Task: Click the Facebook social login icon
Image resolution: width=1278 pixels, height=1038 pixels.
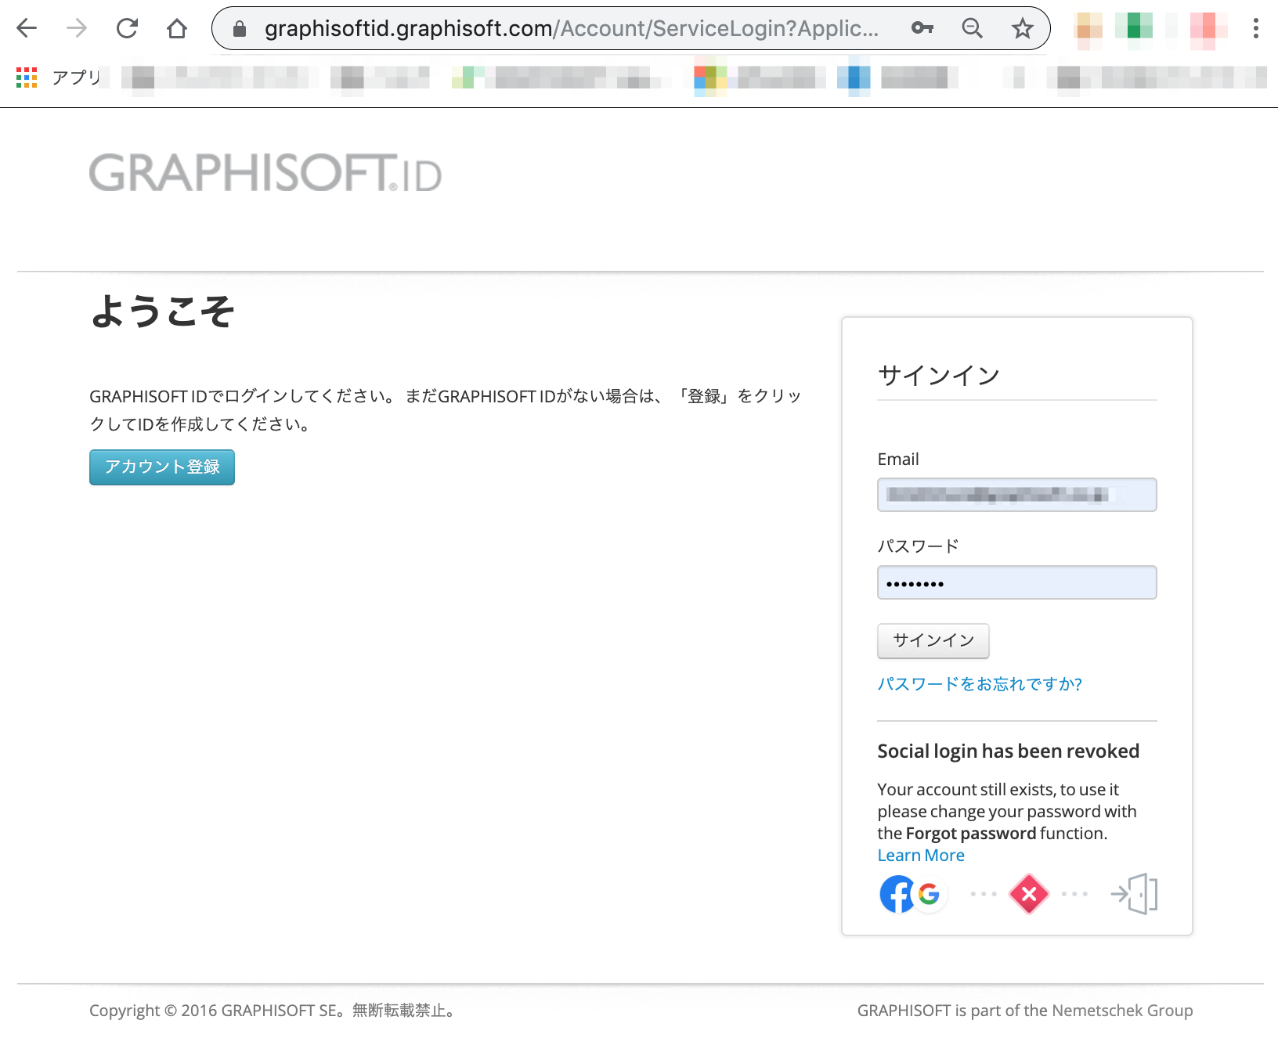Action: [x=897, y=894]
